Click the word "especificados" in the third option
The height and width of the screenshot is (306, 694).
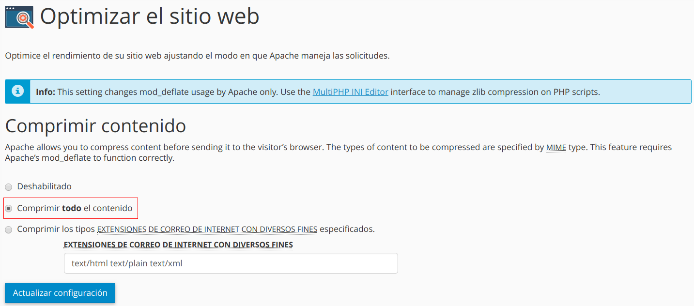pyautogui.click(x=347, y=229)
